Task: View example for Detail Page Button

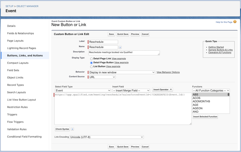Action: (121, 63)
